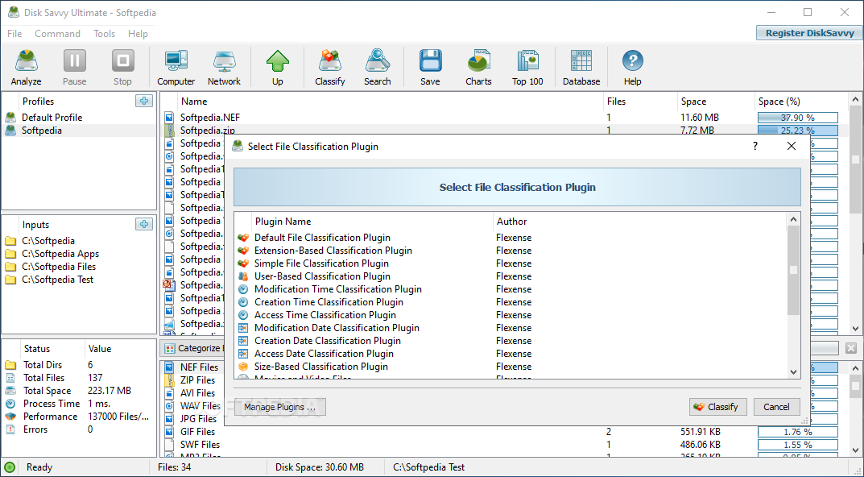Click the green Ready status indicator
Screen dimensions: 864x477
click(x=10, y=467)
